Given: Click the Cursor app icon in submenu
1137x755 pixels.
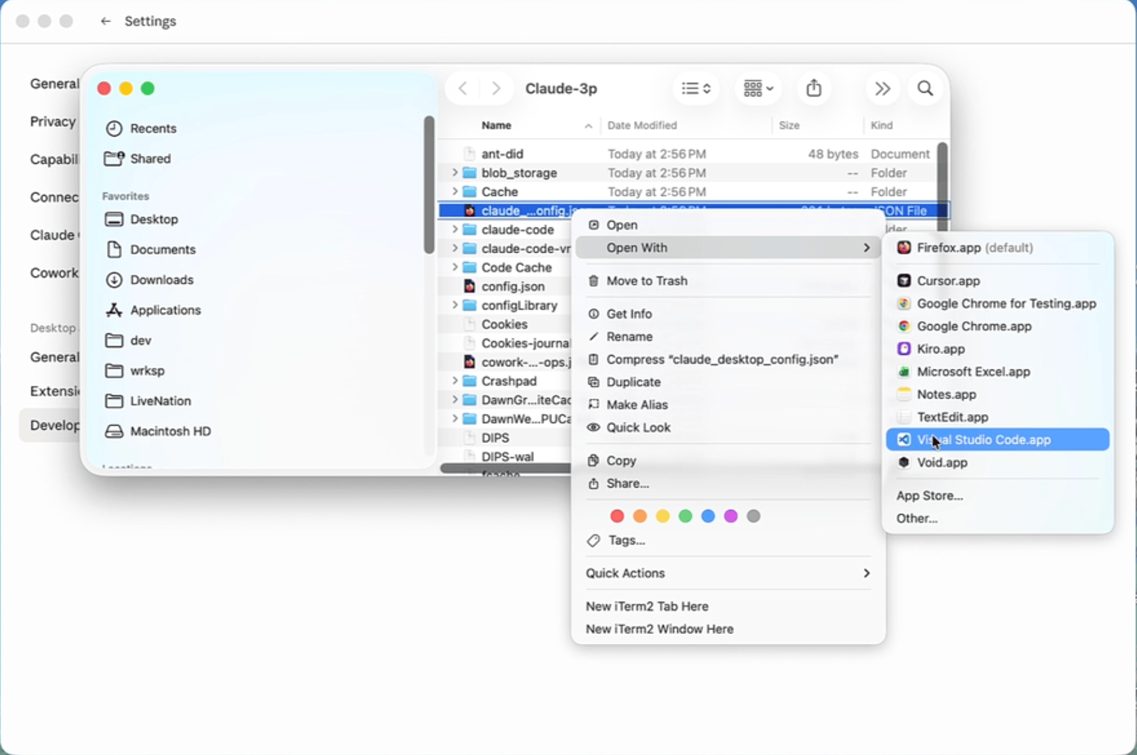Looking at the screenshot, I should pyautogui.click(x=904, y=281).
